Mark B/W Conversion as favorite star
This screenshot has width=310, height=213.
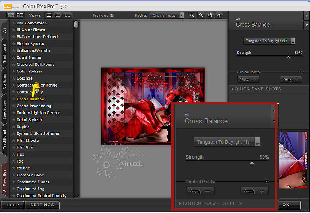(x=13, y=23)
